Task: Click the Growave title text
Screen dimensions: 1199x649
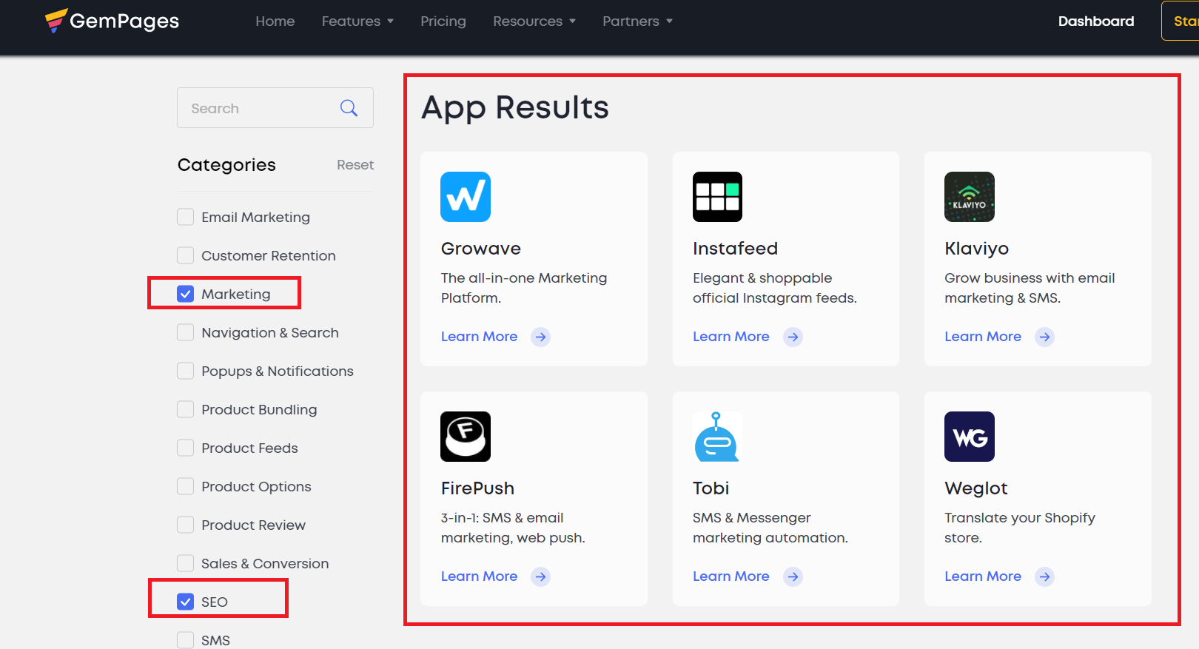Action: pyautogui.click(x=481, y=249)
